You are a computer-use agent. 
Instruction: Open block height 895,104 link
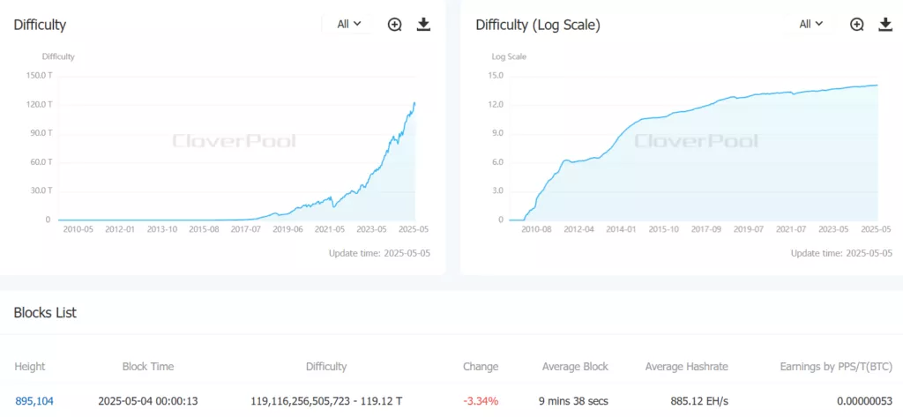click(34, 401)
